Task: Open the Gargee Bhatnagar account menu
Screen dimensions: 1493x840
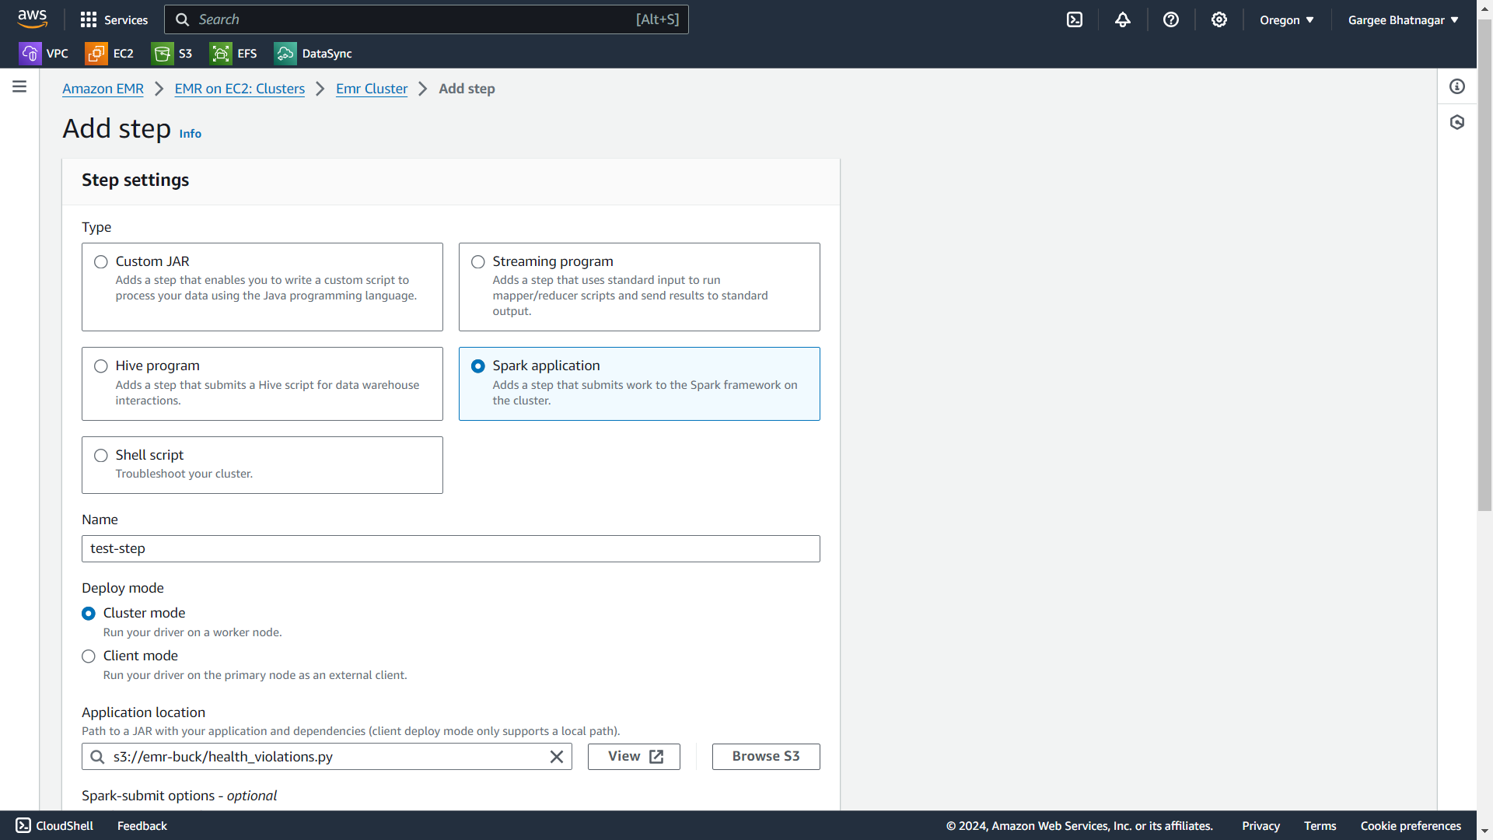Action: pyautogui.click(x=1403, y=20)
